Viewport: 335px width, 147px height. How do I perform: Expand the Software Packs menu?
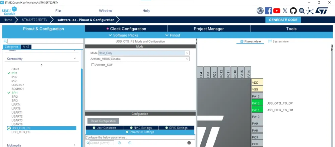[x=124, y=35]
